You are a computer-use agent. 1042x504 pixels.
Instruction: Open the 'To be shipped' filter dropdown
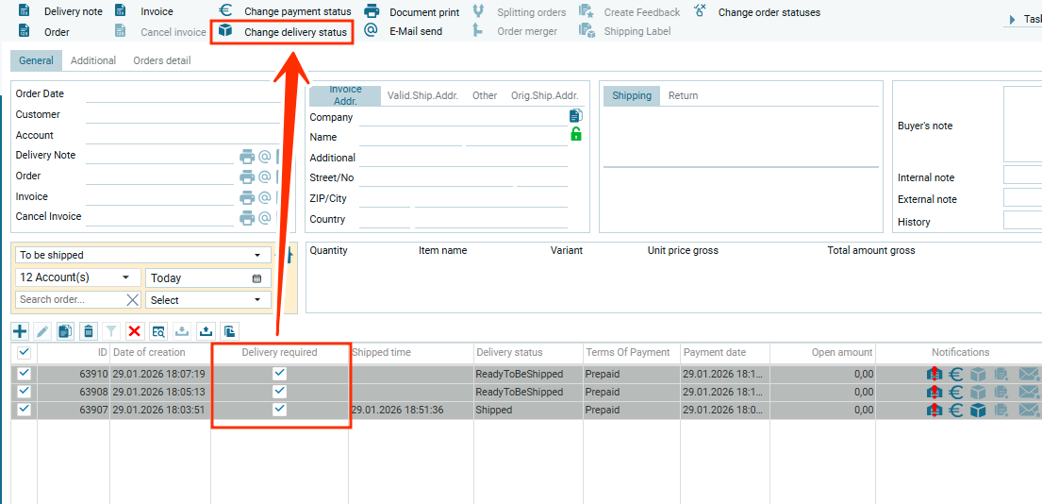tap(141, 255)
